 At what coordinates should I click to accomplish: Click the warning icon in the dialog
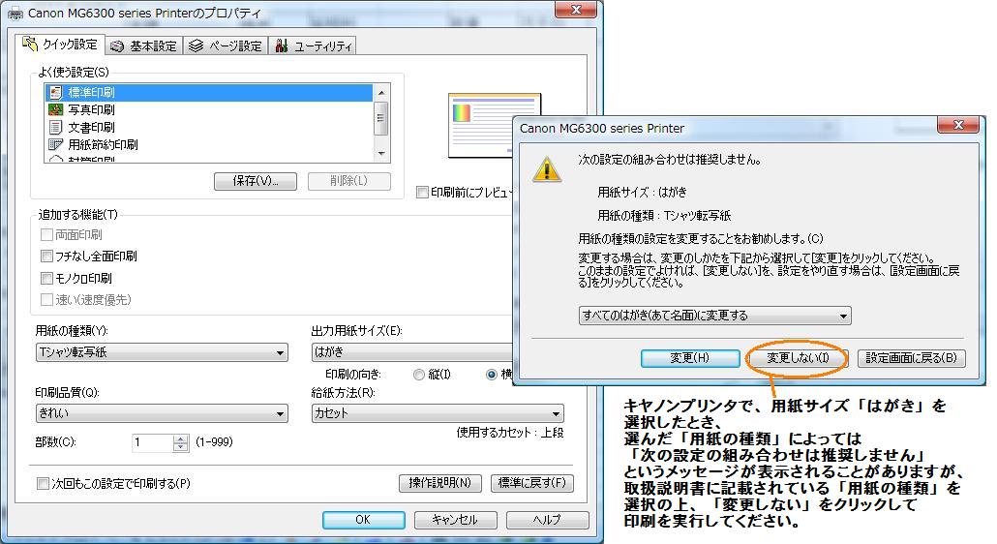click(547, 169)
